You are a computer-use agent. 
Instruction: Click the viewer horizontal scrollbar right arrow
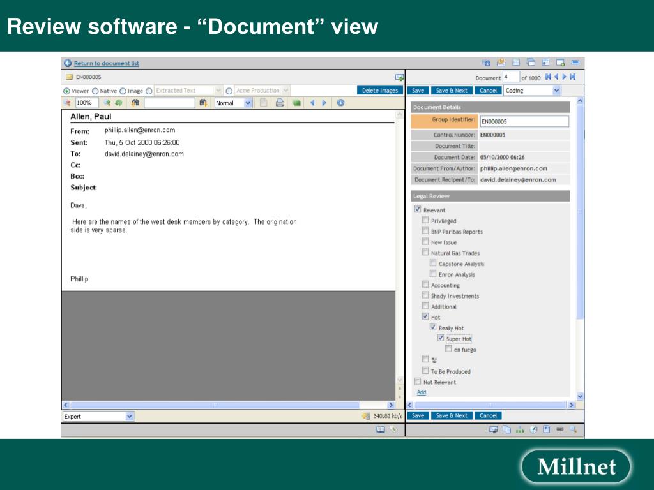(x=391, y=405)
